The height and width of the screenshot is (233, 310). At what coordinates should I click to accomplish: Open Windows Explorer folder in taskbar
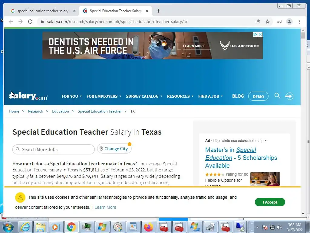(x=41, y=227)
